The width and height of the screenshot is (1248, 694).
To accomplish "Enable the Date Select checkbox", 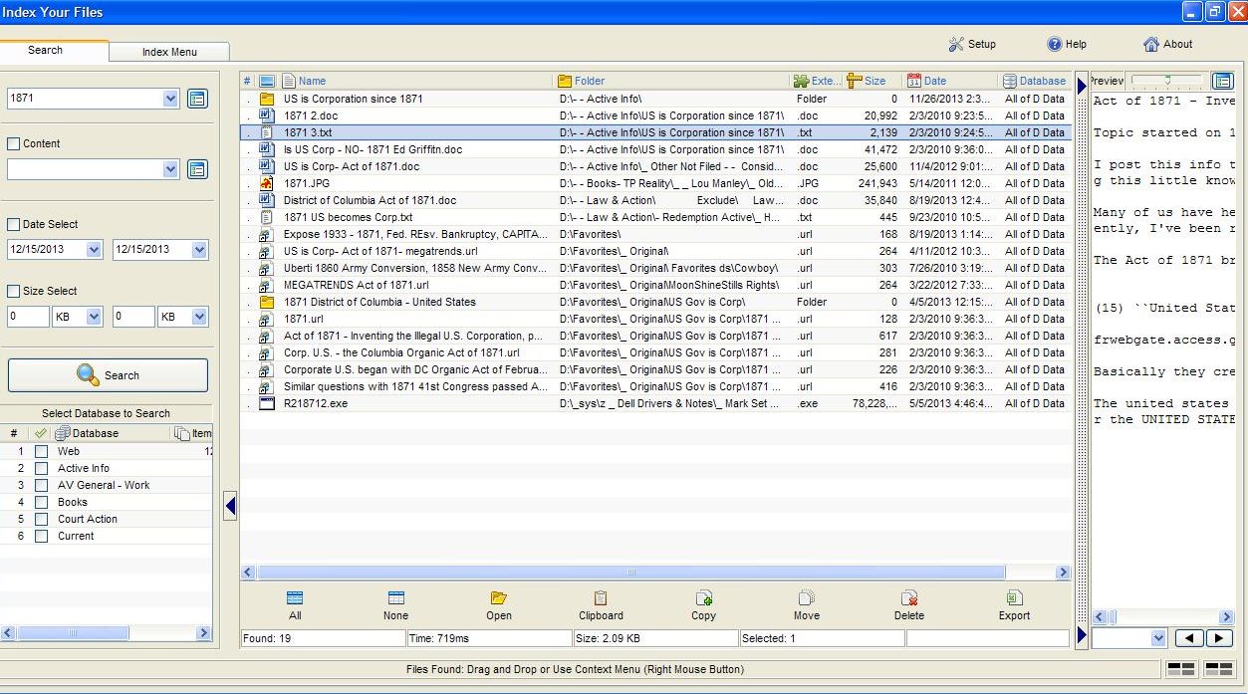I will 14,224.
